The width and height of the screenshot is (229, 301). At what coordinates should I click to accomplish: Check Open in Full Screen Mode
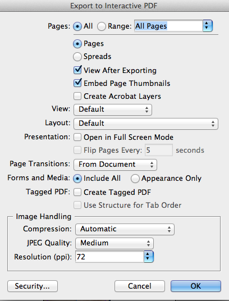77,137
